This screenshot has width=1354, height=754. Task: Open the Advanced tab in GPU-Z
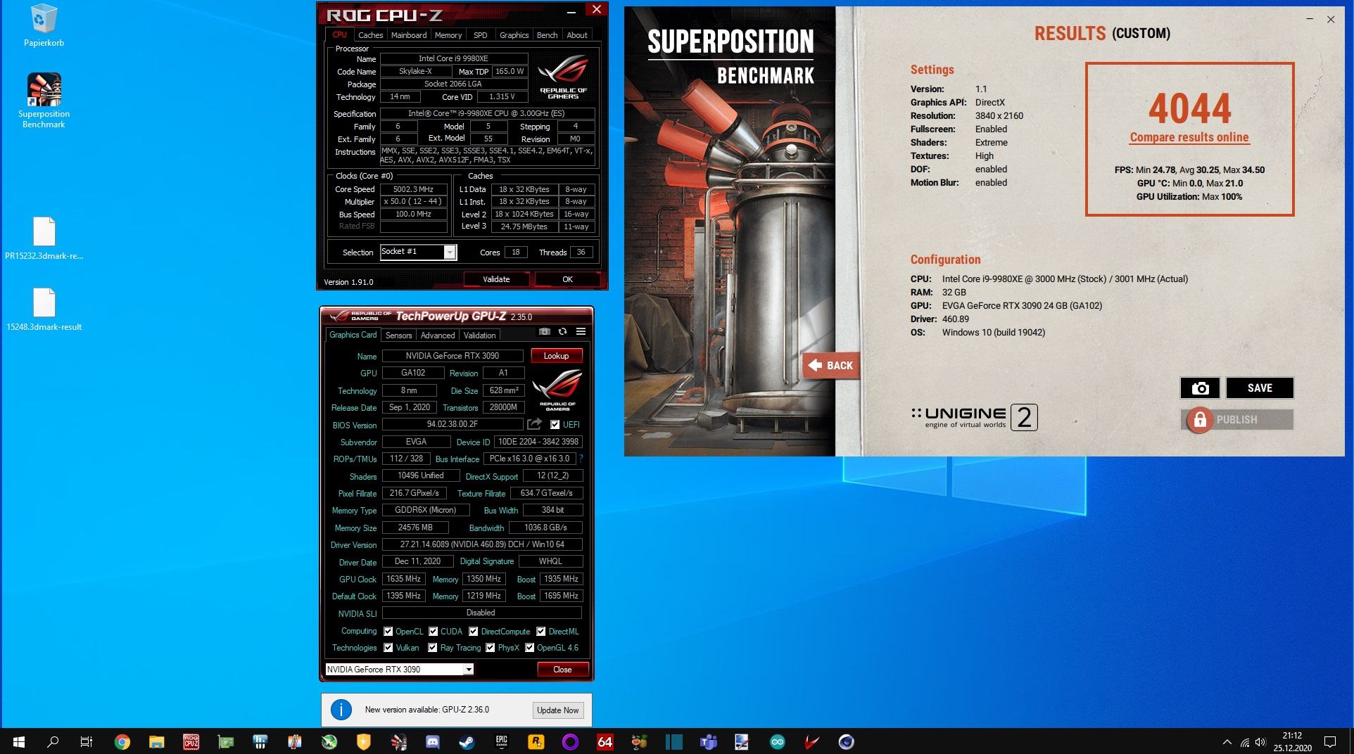tap(438, 336)
